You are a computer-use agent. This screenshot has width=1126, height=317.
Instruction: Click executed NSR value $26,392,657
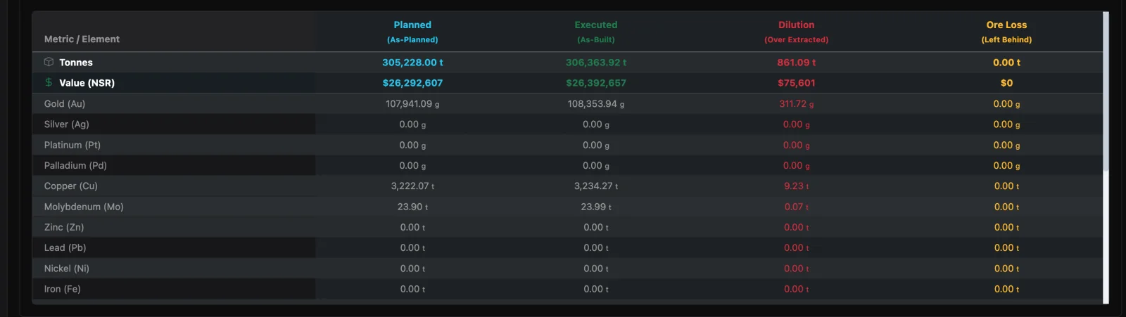click(x=596, y=83)
